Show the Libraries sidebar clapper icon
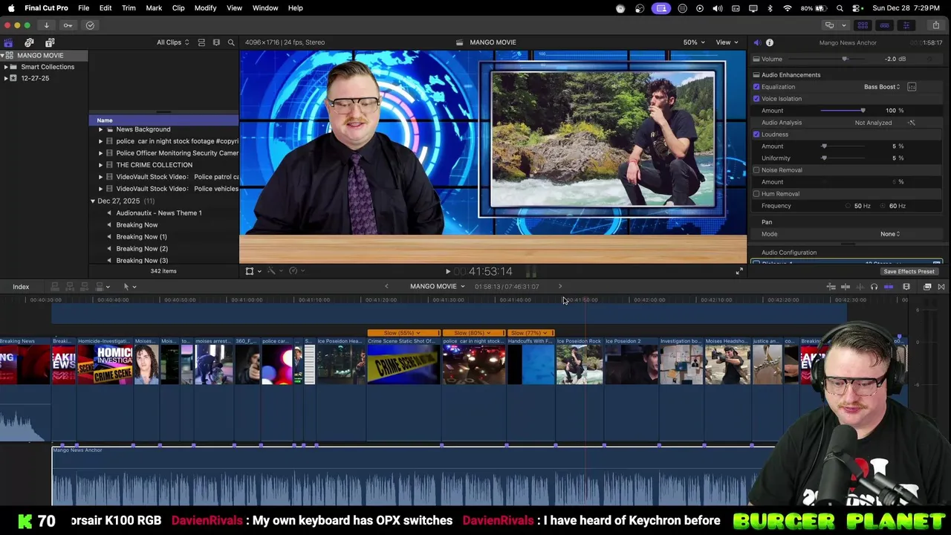Viewport: 951px width, 535px height. click(x=8, y=42)
